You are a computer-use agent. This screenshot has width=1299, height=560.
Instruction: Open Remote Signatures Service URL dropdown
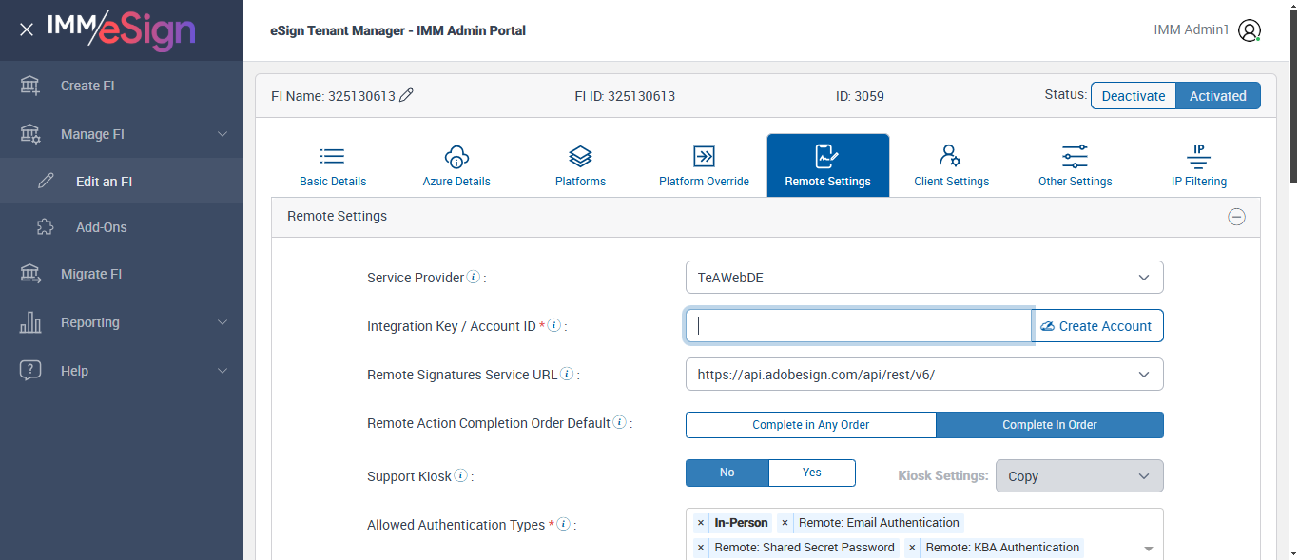pos(923,375)
